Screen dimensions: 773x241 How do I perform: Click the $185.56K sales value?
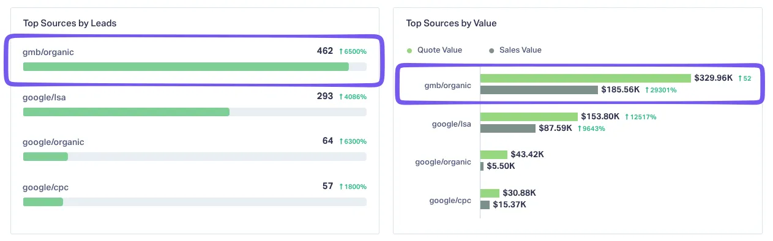pyautogui.click(x=620, y=89)
